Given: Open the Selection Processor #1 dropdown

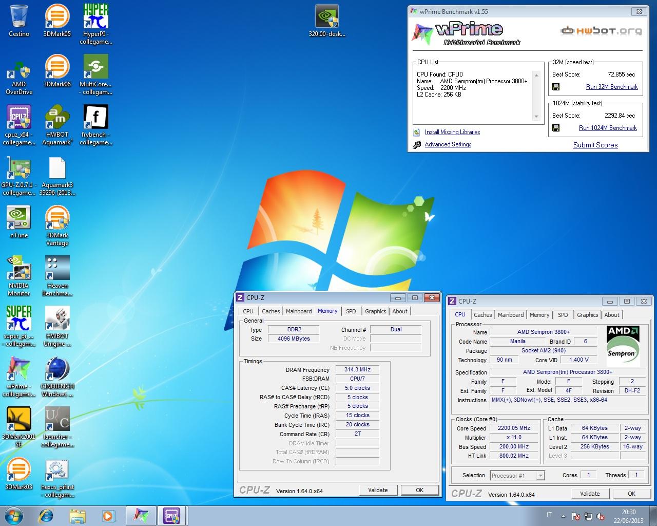Looking at the screenshot, I should click(517, 476).
